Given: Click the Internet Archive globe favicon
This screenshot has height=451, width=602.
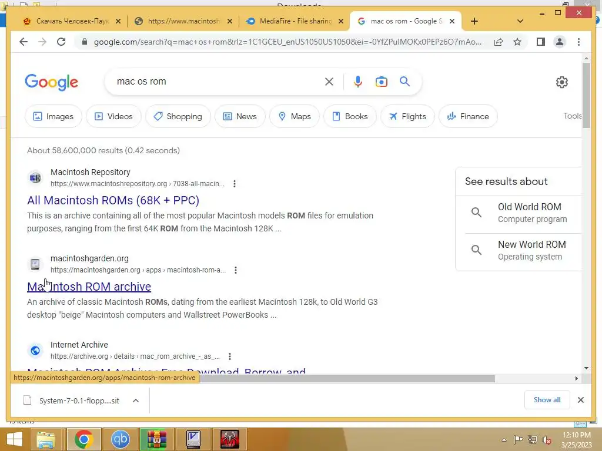Looking at the screenshot, I should [x=35, y=350].
